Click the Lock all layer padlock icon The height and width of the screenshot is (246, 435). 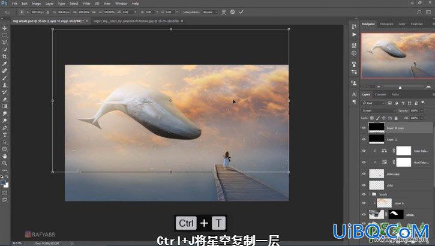(396, 118)
